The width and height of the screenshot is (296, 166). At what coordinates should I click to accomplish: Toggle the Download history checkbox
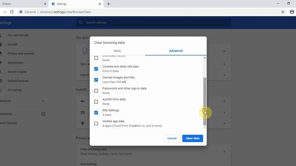[x=96, y=58]
